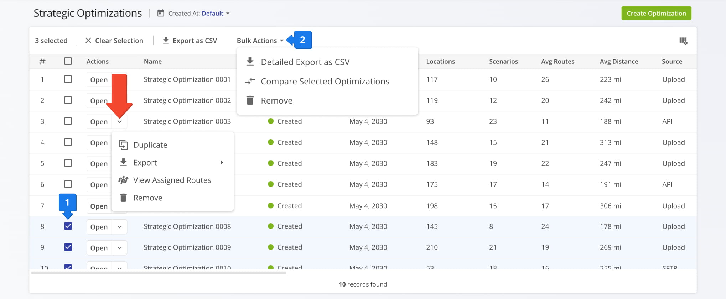This screenshot has width=726, height=299.
Task: Toggle the select-all checkbox in header
Action: tap(68, 61)
